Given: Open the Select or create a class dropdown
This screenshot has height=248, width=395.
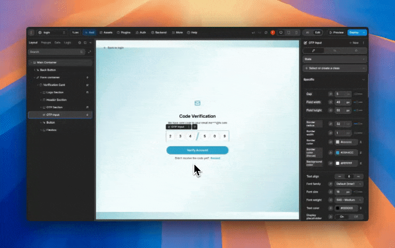Looking at the screenshot, I should coord(335,68).
